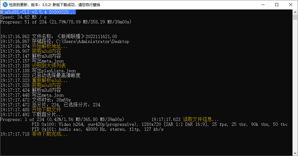Click the yellow 开始解析地址 text
The image size is (298, 156).
tap(50, 46)
